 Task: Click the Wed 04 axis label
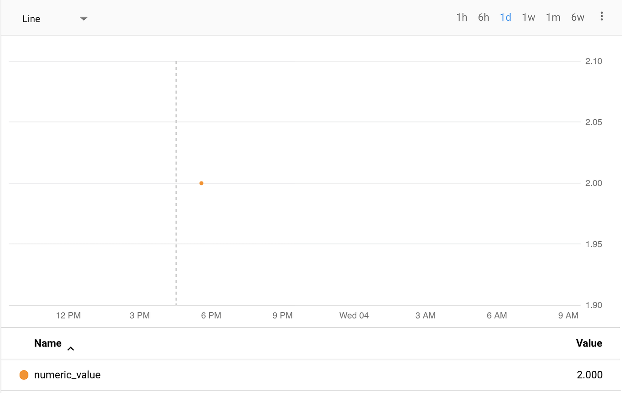354,315
